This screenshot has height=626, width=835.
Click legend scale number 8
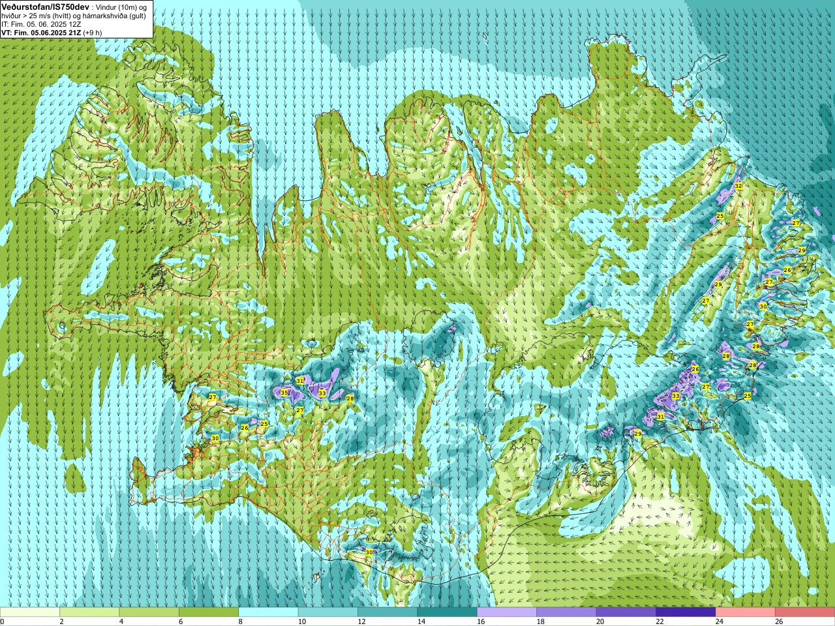tap(240, 621)
